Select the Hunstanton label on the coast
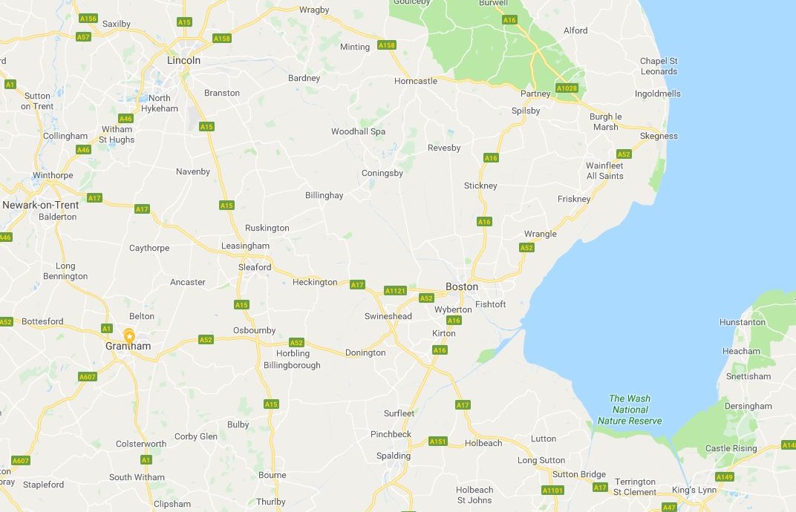The image size is (796, 512). [x=743, y=322]
